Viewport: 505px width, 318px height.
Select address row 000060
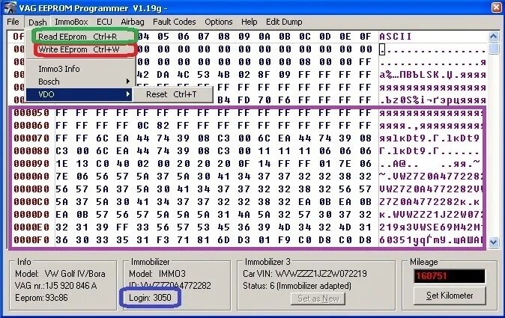31,126
